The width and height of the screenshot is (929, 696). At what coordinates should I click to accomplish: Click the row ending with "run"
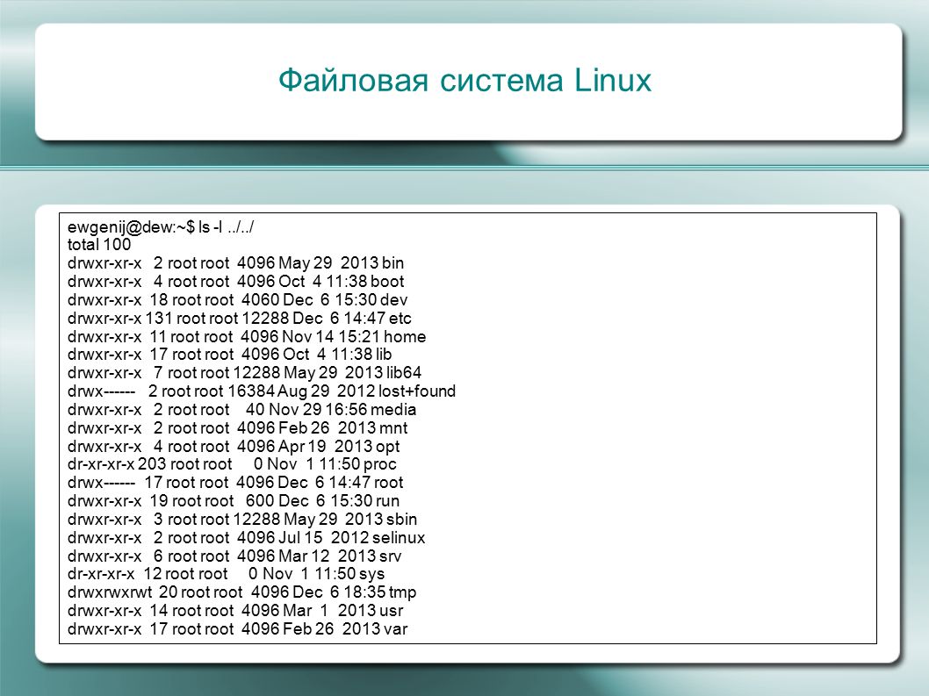point(234,500)
